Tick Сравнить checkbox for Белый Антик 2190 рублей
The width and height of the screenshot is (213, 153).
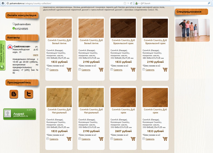[x=80, y=69]
